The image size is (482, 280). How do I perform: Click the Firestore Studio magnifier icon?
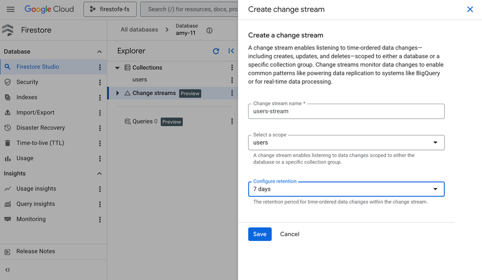tap(8, 67)
